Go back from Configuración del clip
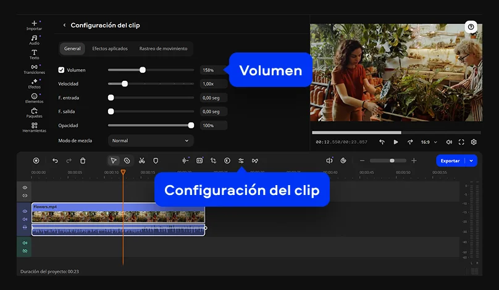 tap(64, 25)
